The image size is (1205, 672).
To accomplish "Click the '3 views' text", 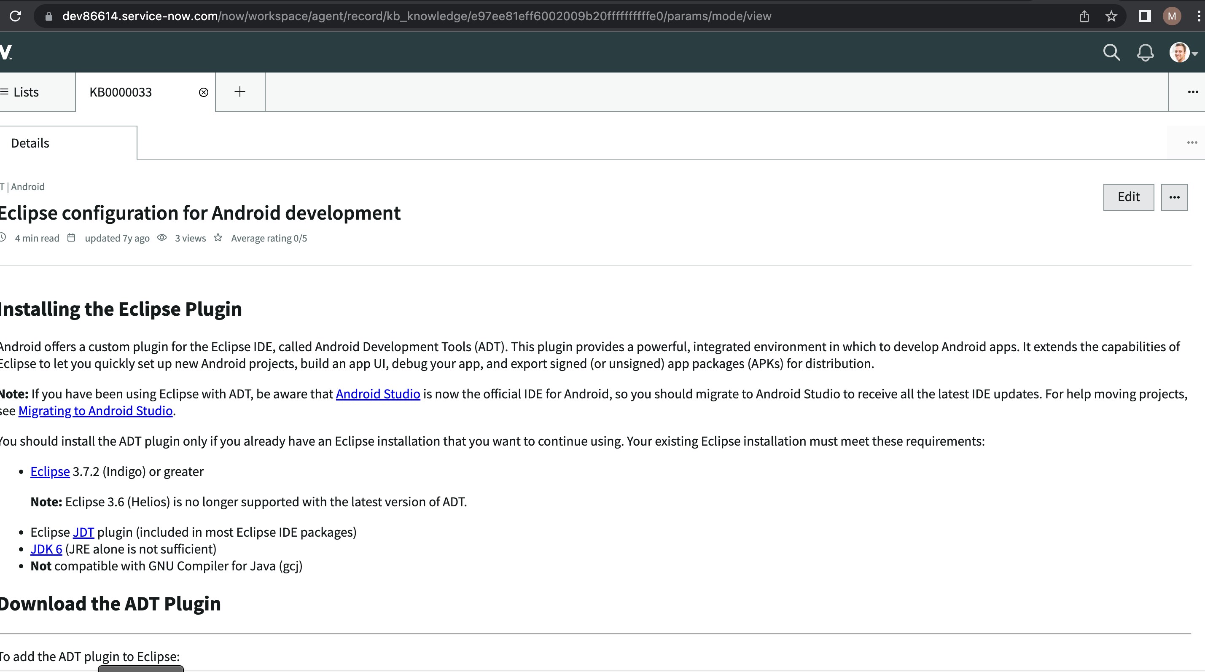I will click(x=191, y=239).
